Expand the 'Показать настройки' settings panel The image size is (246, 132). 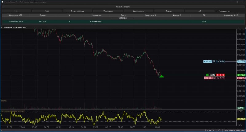[x=123, y=6]
